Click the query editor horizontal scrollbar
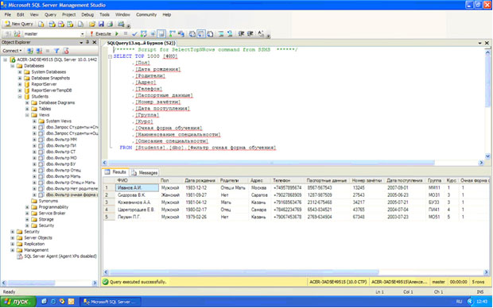493x308 pixels. coord(271,163)
